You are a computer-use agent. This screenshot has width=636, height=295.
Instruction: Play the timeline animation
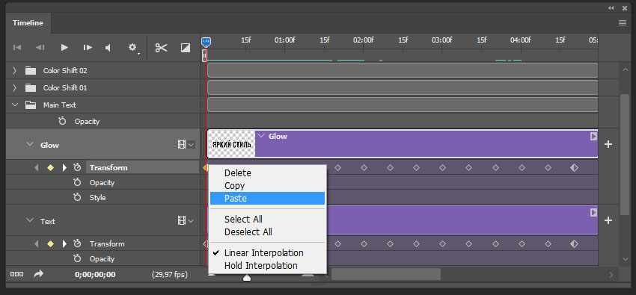pos(64,48)
